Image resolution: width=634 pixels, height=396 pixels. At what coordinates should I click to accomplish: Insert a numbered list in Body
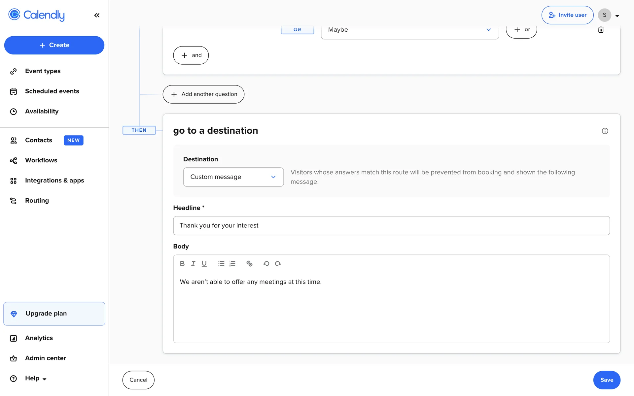tap(232, 264)
